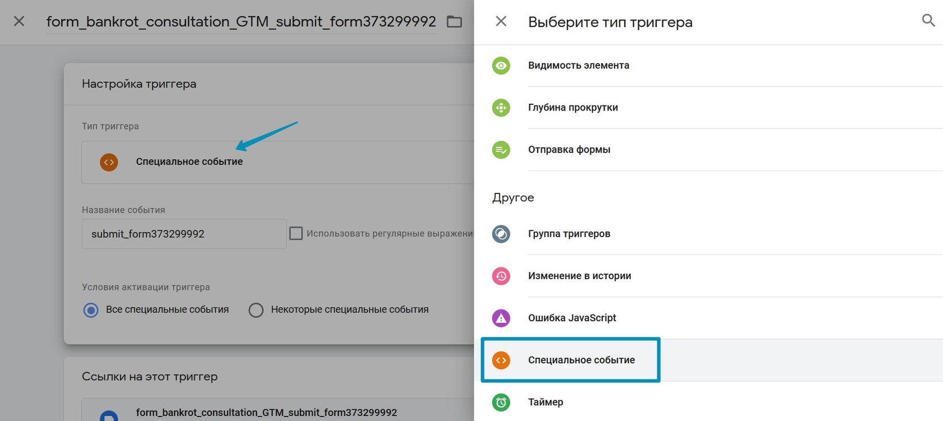
Task: Close the trigger editor window
Action: tap(19, 21)
